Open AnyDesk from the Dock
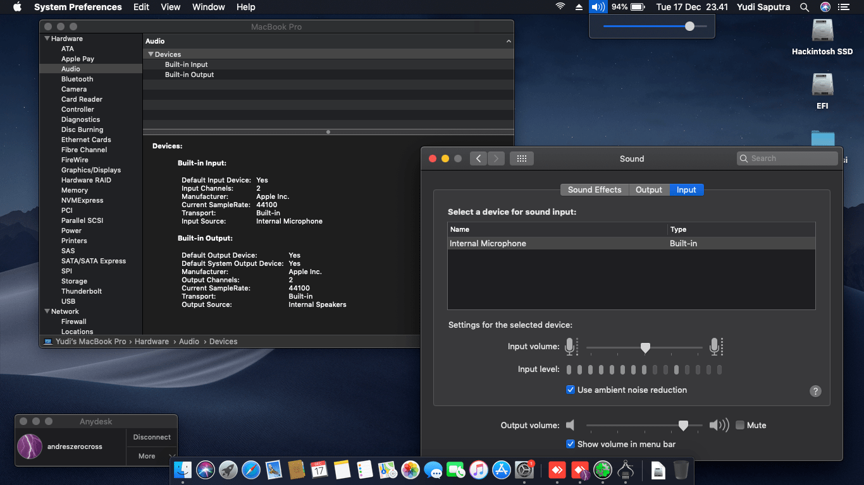Screen dimensions: 864x485 pyautogui.click(x=557, y=470)
